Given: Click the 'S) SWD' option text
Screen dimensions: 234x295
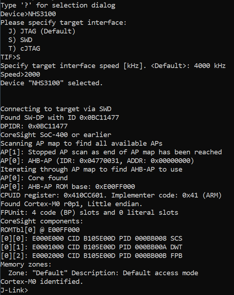Looking at the screenshot, I should click(20, 40).
